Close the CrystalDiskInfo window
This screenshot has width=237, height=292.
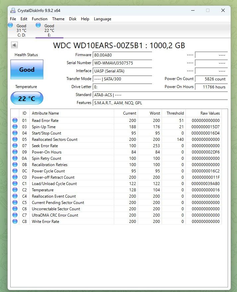tap(223, 10)
